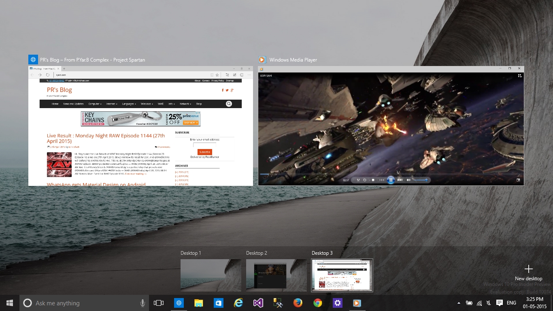Pause the video in Windows Media Player
Viewport: 553px width, 311px height.
pos(391,180)
